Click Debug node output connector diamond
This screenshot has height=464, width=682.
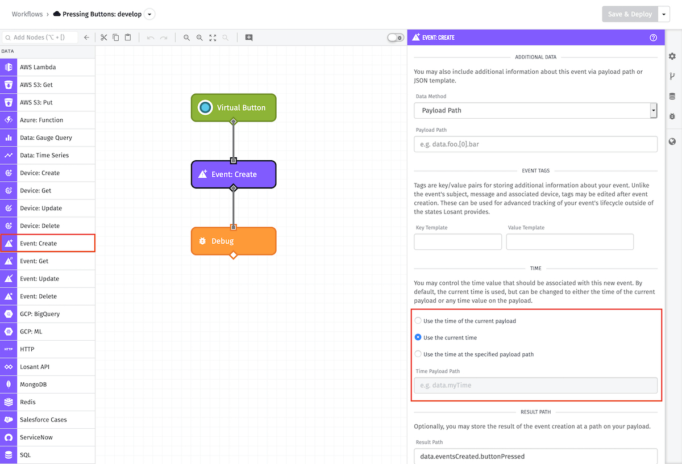click(233, 255)
